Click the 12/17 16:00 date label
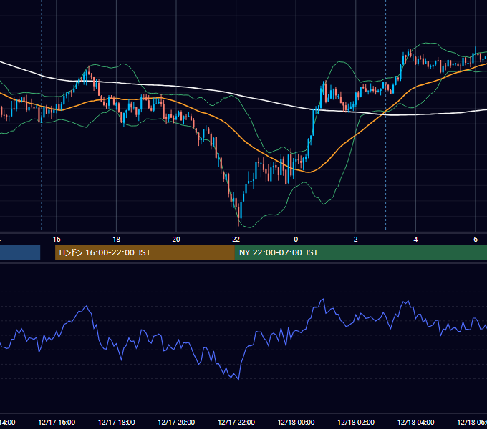 [x=57, y=422]
